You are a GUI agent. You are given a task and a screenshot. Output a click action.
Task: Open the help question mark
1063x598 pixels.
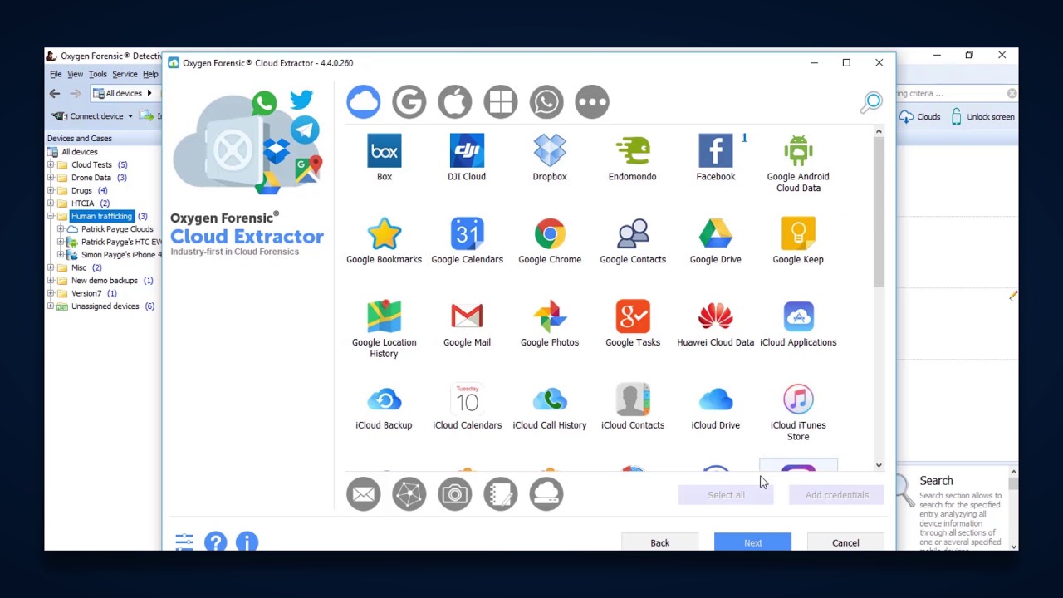pyautogui.click(x=215, y=542)
